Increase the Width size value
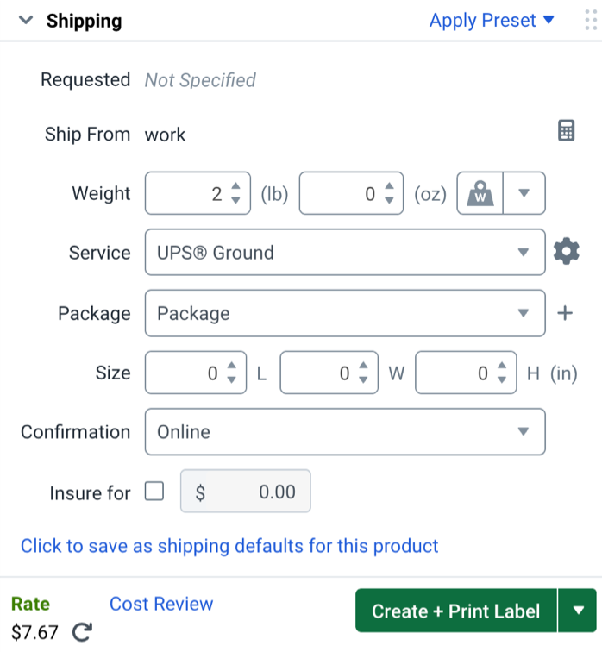Screen dimensions: 602x652 [363, 365]
